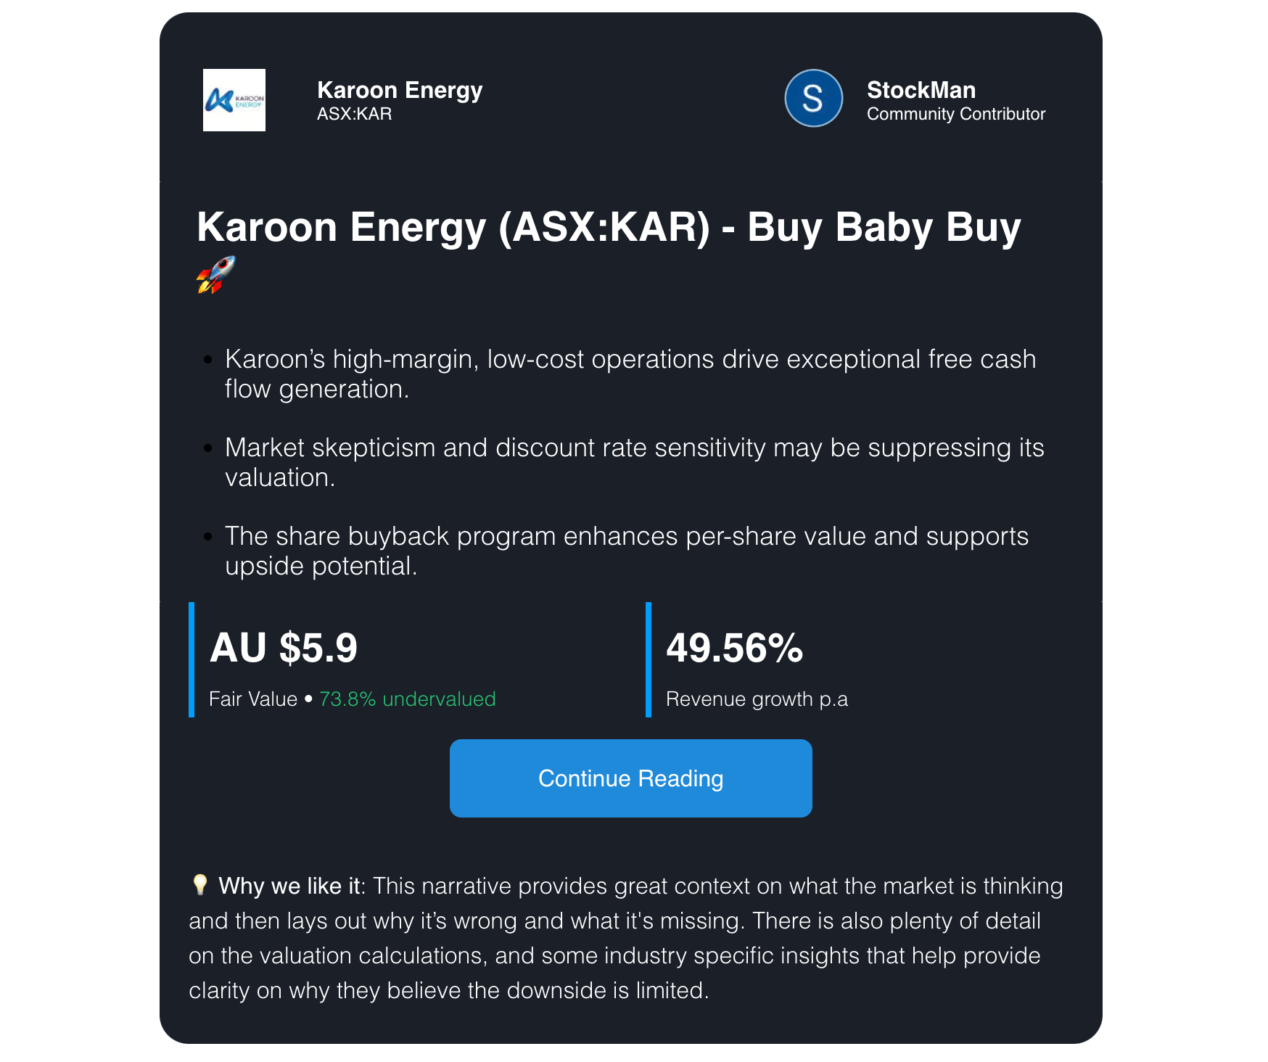Click the green "73.8% undervalued" text
Viewport: 1268px width, 1062px height.
pos(407,699)
